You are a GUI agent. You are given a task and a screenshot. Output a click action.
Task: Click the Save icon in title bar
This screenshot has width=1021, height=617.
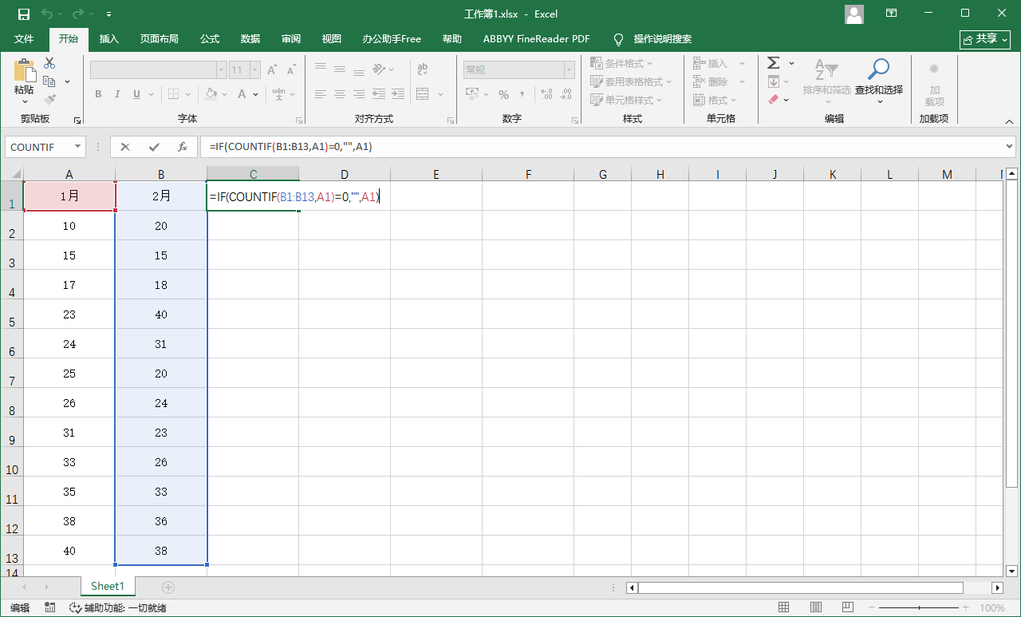point(24,14)
